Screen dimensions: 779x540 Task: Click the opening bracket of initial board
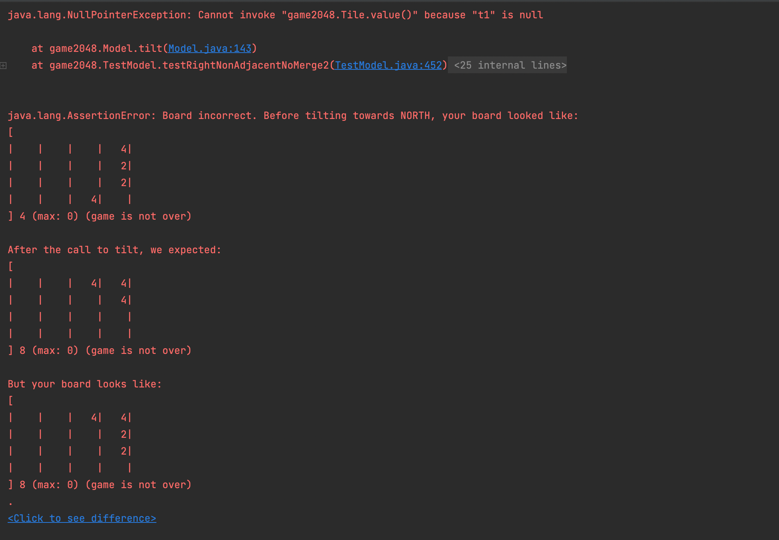click(x=11, y=133)
